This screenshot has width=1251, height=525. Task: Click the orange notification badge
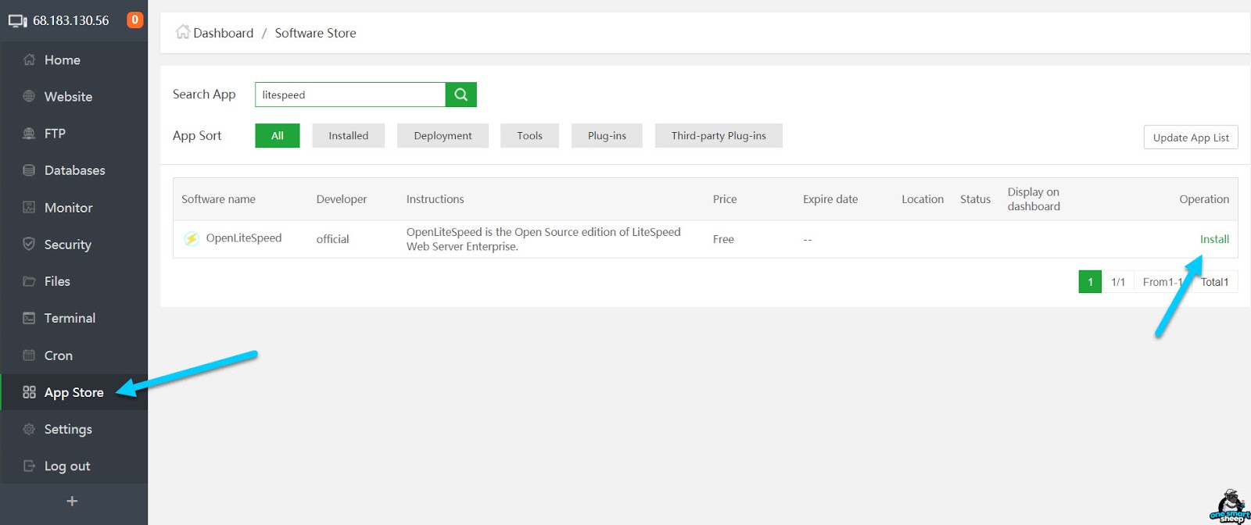(134, 20)
